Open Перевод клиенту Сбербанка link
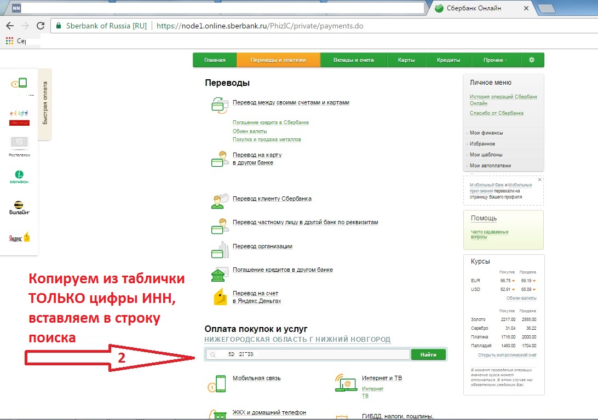 (272, 199)
